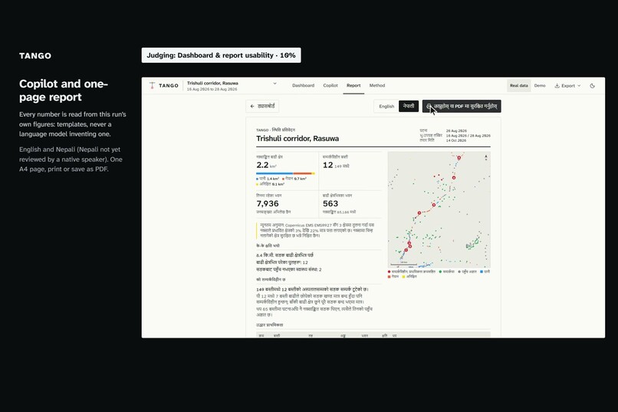Screen dimensions: 618x412
Task: Switch to the Copilot tab
Action: (330, 85)
